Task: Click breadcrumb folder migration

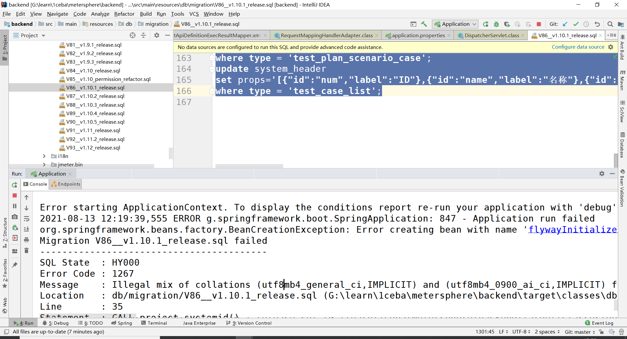Action: [153, 24]
